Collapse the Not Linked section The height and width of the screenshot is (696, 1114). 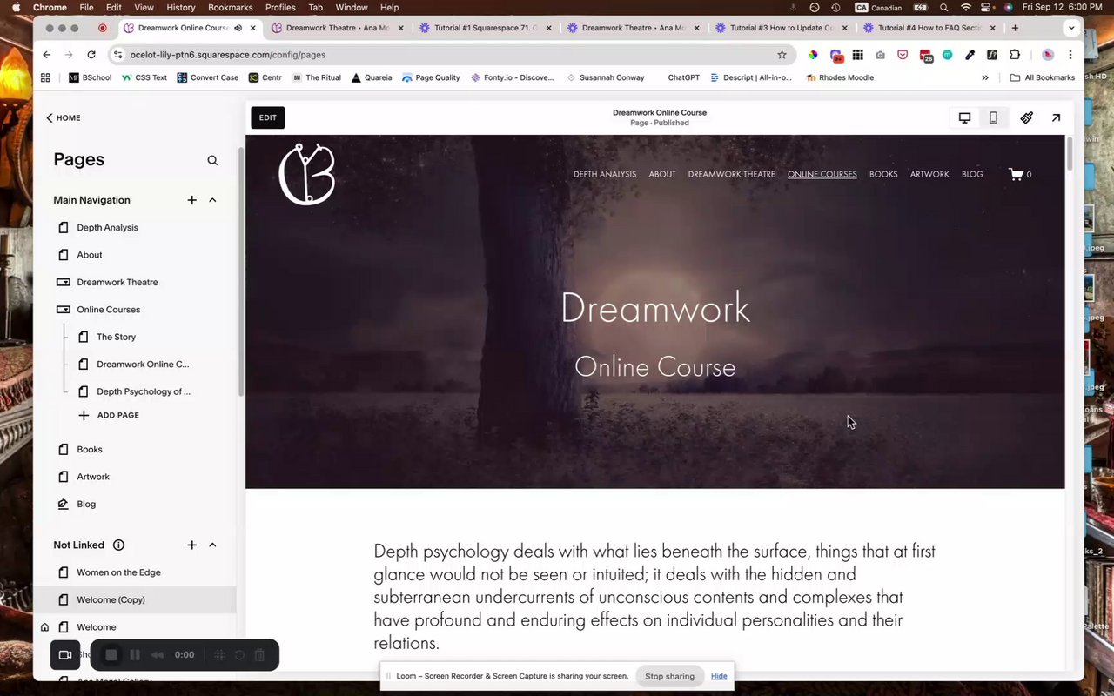click(x=212, y=545)
